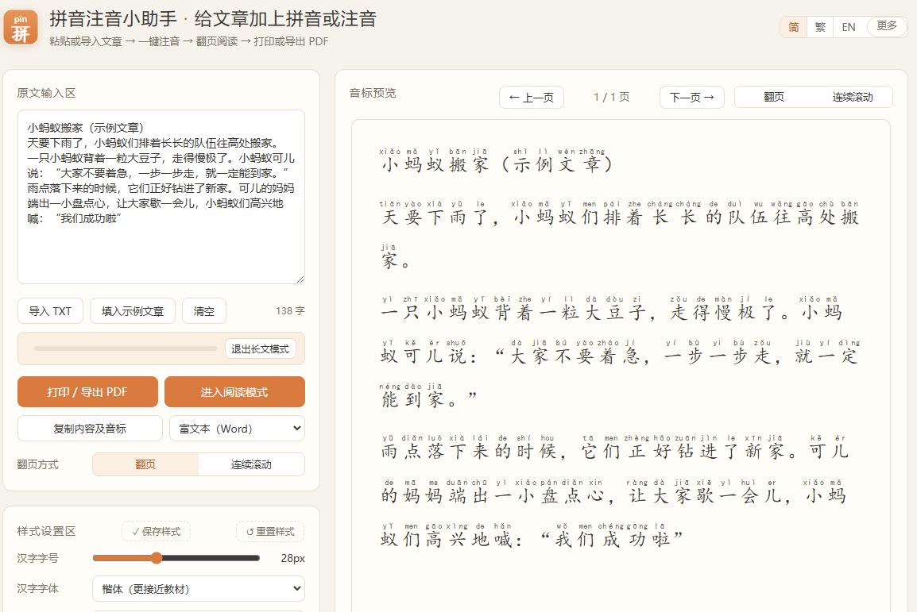Click the 样式设置区 heading
Viewport: 917px width, 612px height.
[46, 531]
